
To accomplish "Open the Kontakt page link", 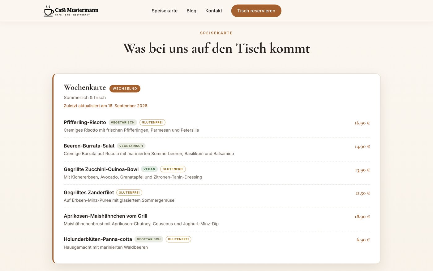I will point(214,11).
